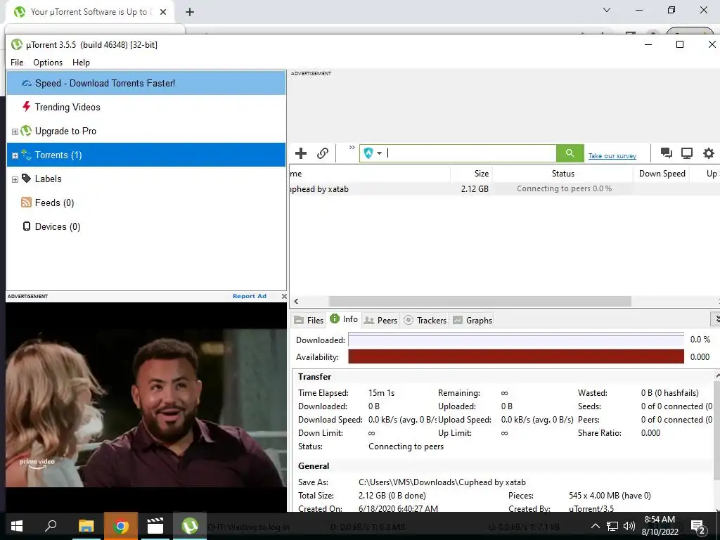Expand the Labels tree node
Image resolution: width=720 pixels, height=540 pixels.
click(x=15, y=179)
